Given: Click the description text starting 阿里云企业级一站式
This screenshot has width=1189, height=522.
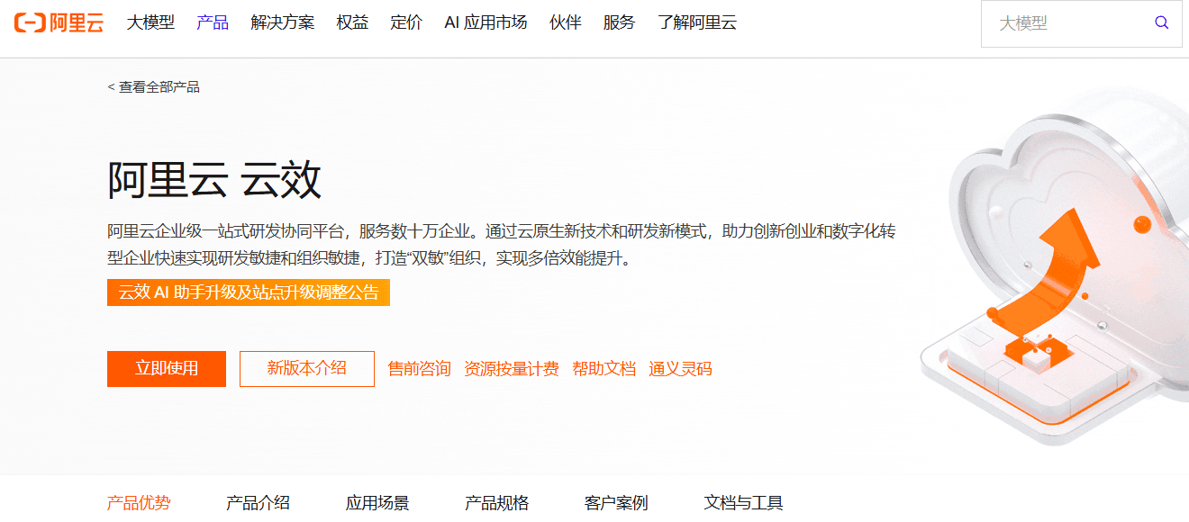Looking at the screenshot, I should pos(502,245).
